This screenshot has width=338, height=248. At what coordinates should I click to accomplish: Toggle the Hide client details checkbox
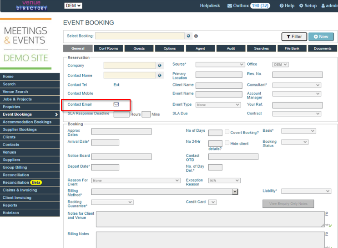tap(227, 143)
